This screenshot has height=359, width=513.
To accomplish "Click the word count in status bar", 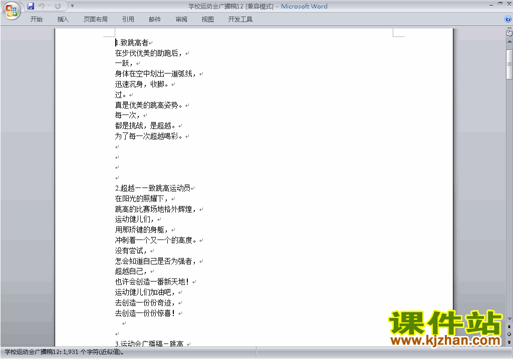I will 64,352.
